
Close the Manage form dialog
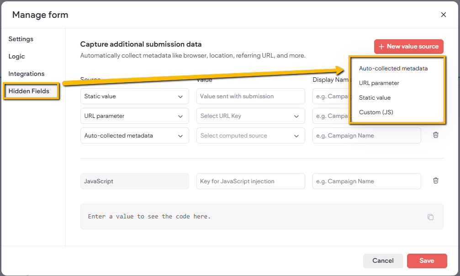[x=443, y=15]
